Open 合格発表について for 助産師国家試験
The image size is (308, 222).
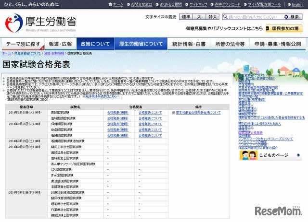pyautogui.click(x=150, y=130)
